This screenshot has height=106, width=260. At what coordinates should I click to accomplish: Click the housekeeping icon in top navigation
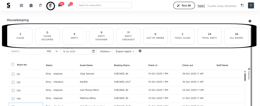51,6
